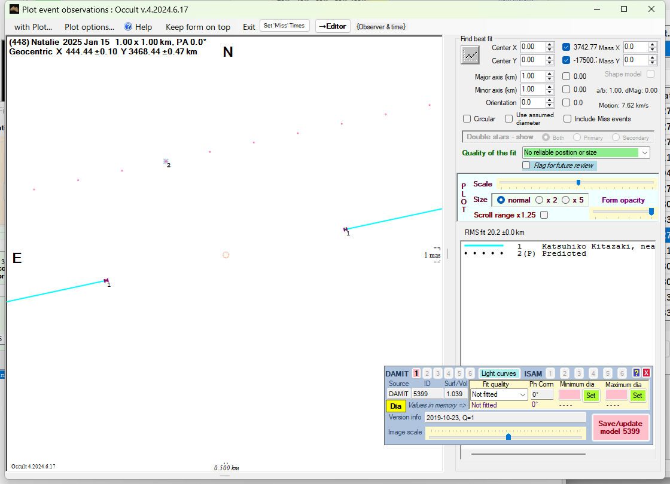Click the Editor button
670x484 pixels.
[x=333, y=26]
